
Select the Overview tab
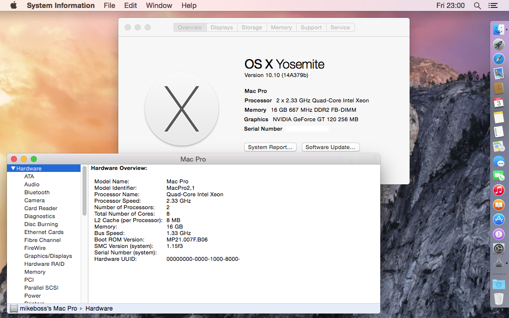(190, 28)
